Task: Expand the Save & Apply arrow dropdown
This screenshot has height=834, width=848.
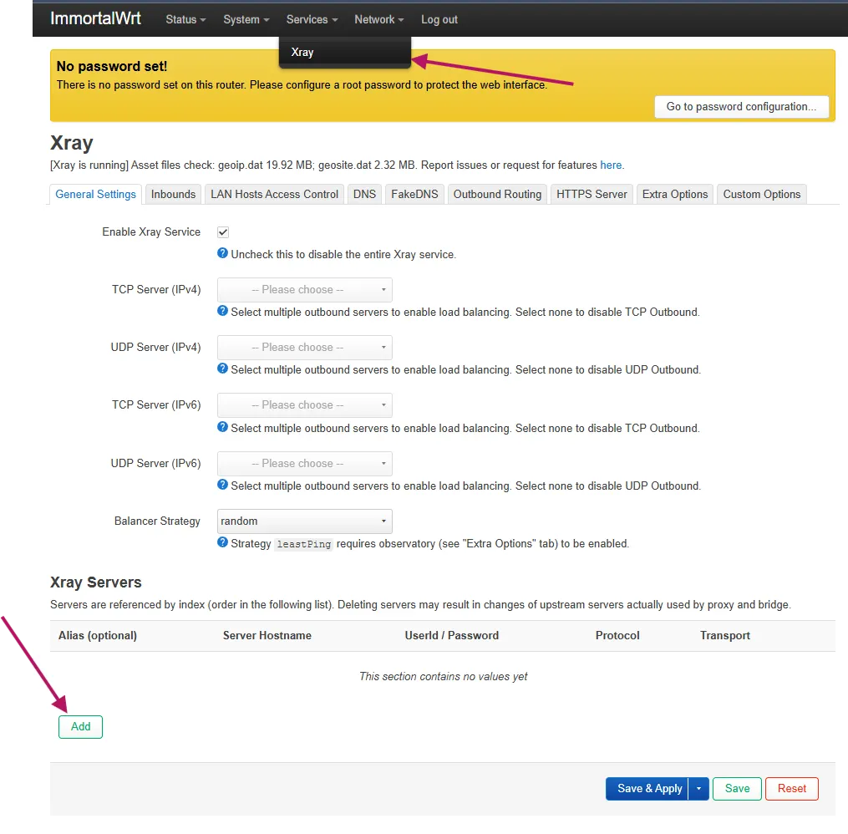Action: pyautogui.click(x=698, y=789)
